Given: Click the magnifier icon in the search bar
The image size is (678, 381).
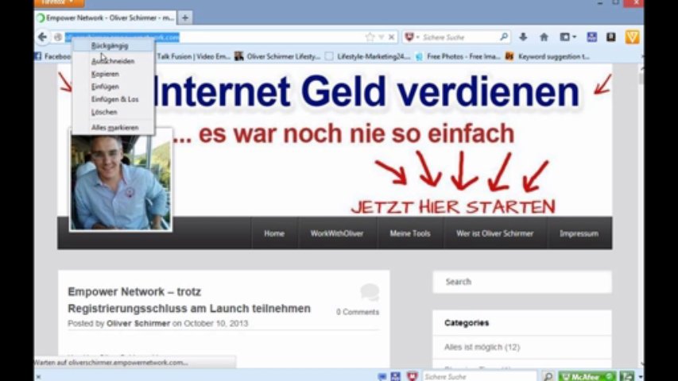Looking at the screenshot, I should [503, 37].
